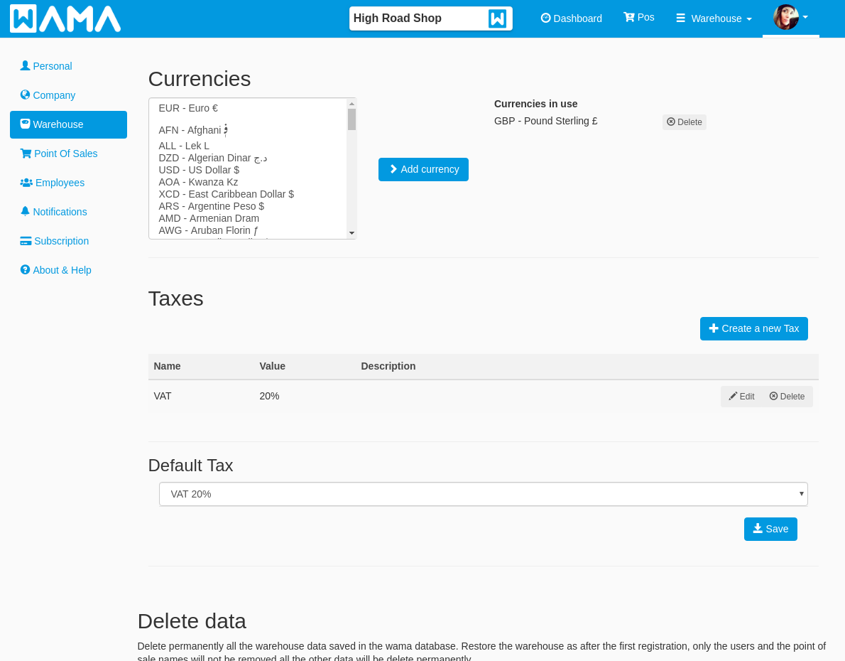
Task: Click the currency list scroll down arrow
Action: pyautogui.click(x=352, y=233)
